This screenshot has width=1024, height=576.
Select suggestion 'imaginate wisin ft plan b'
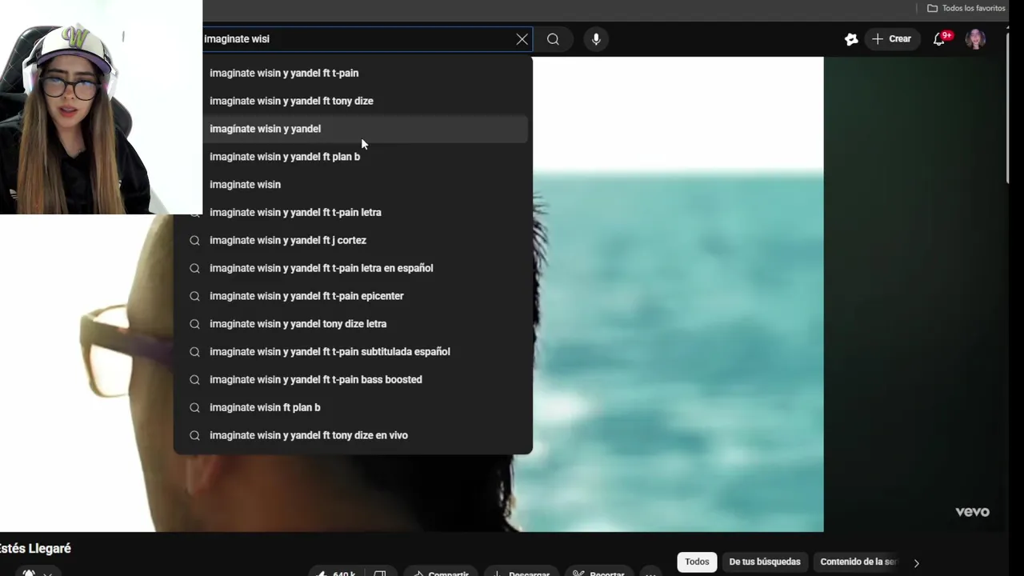pyautogui.click(x=353, y=407)
